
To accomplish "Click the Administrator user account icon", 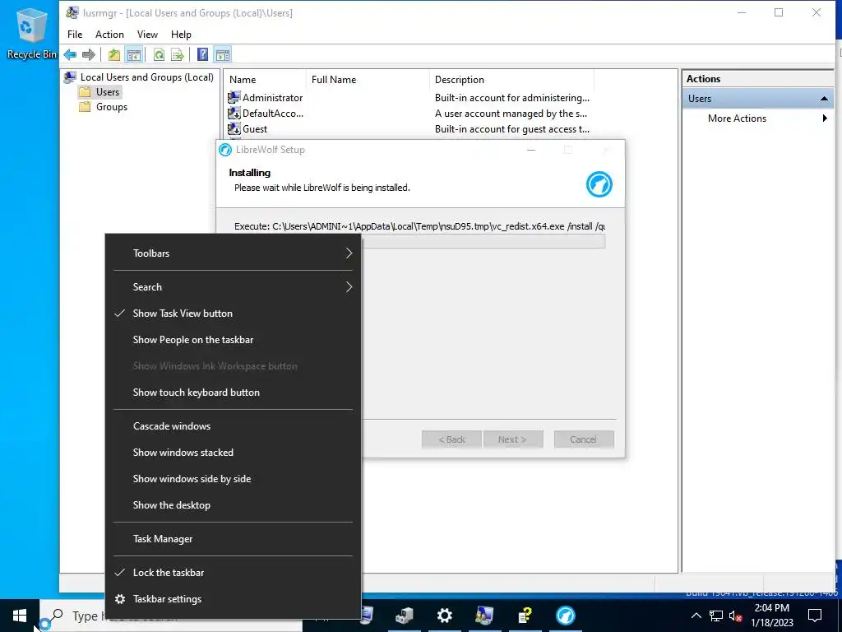I will 234,97.
